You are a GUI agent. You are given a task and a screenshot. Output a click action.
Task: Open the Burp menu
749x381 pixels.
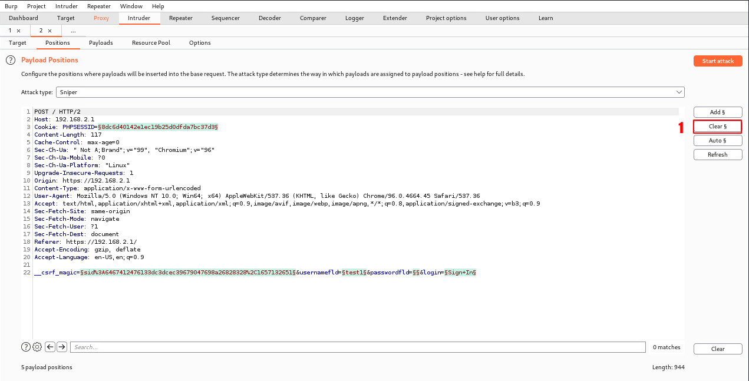click(x=11, y=6)
